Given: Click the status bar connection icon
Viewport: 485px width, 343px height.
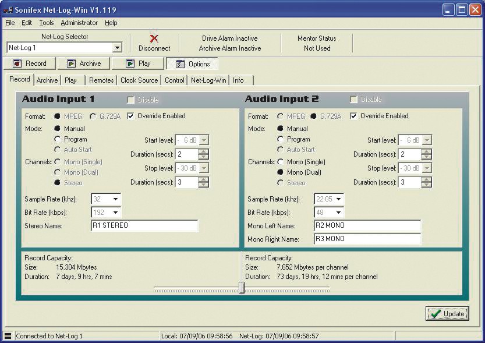Looking at the screenshot, I should coord(8,336).
